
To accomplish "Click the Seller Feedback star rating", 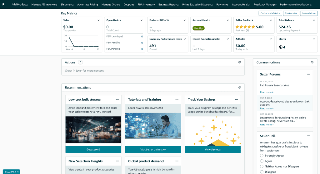I will 245,27.
